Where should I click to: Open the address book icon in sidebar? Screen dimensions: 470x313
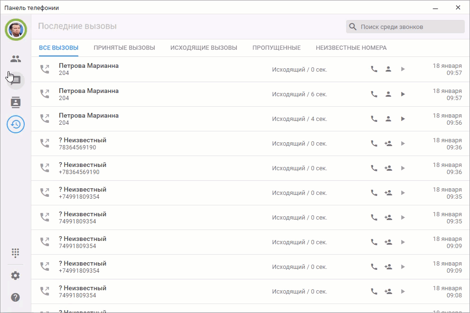point(16,102)
